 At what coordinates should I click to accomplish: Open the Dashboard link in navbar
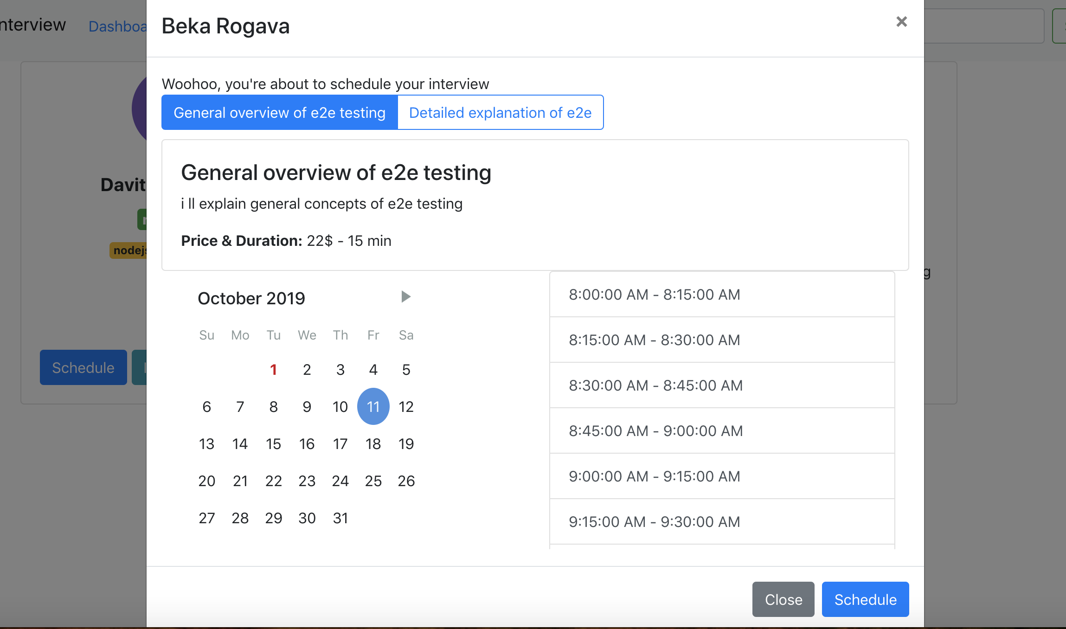[118, 26]
